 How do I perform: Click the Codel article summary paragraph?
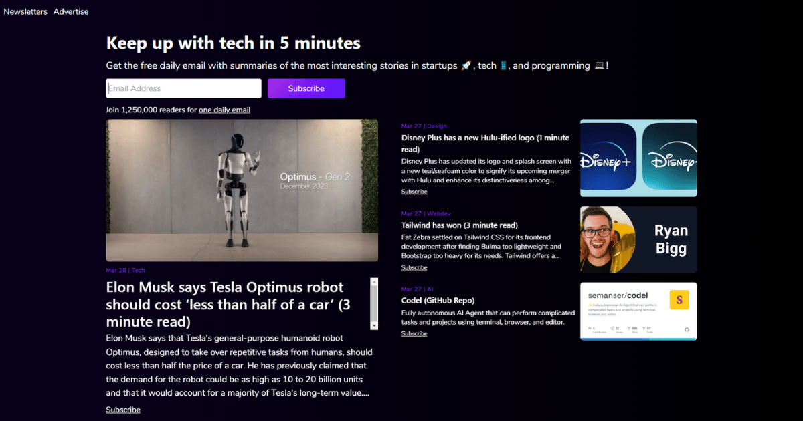click(488, 317)
